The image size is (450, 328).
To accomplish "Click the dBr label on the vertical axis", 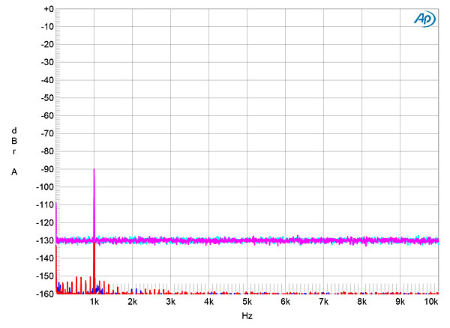I will click(14, 141).
